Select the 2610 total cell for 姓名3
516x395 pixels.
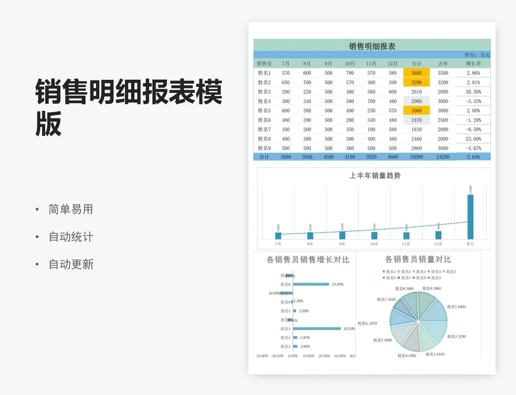coord(416,92)
